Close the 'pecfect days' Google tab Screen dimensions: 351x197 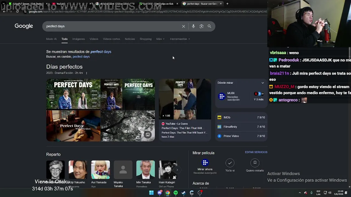[221, 4]
